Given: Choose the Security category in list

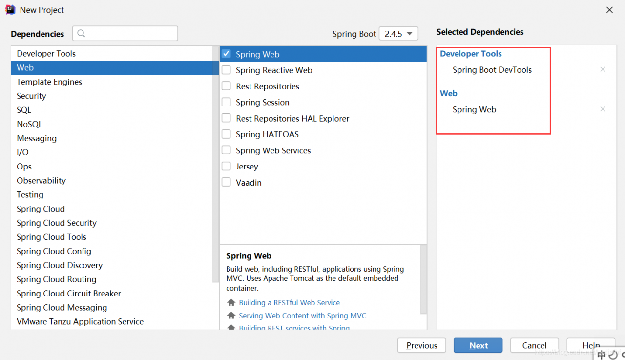Looking at the screenshot, I should click(31, 96).
